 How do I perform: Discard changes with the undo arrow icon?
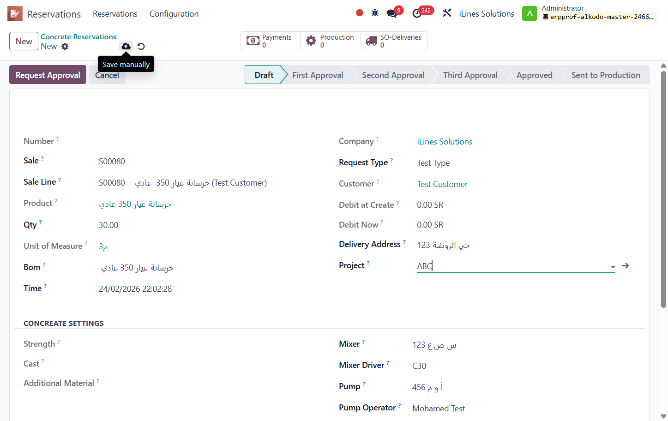(x=141, y=46)
